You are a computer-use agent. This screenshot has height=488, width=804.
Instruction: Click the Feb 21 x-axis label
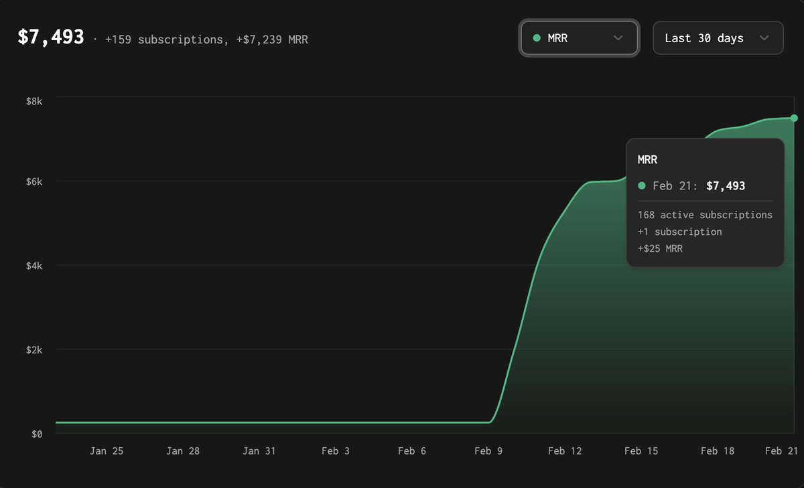point(782,451)
